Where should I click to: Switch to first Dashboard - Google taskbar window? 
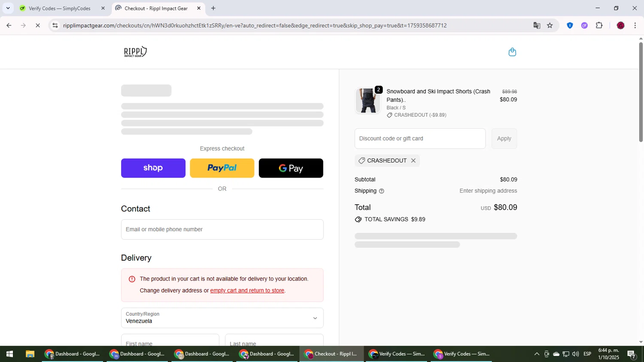pos(73,354)
